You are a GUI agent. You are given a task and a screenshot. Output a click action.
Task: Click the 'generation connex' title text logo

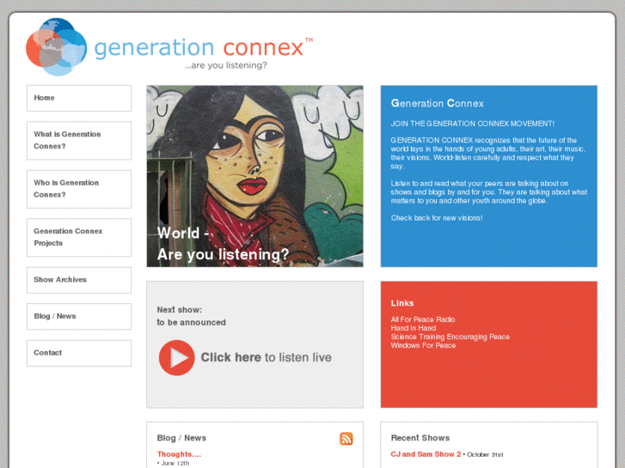(203, 48)
